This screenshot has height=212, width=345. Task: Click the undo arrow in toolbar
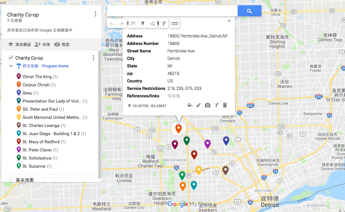pyautogui.click(x=112, y=23)
